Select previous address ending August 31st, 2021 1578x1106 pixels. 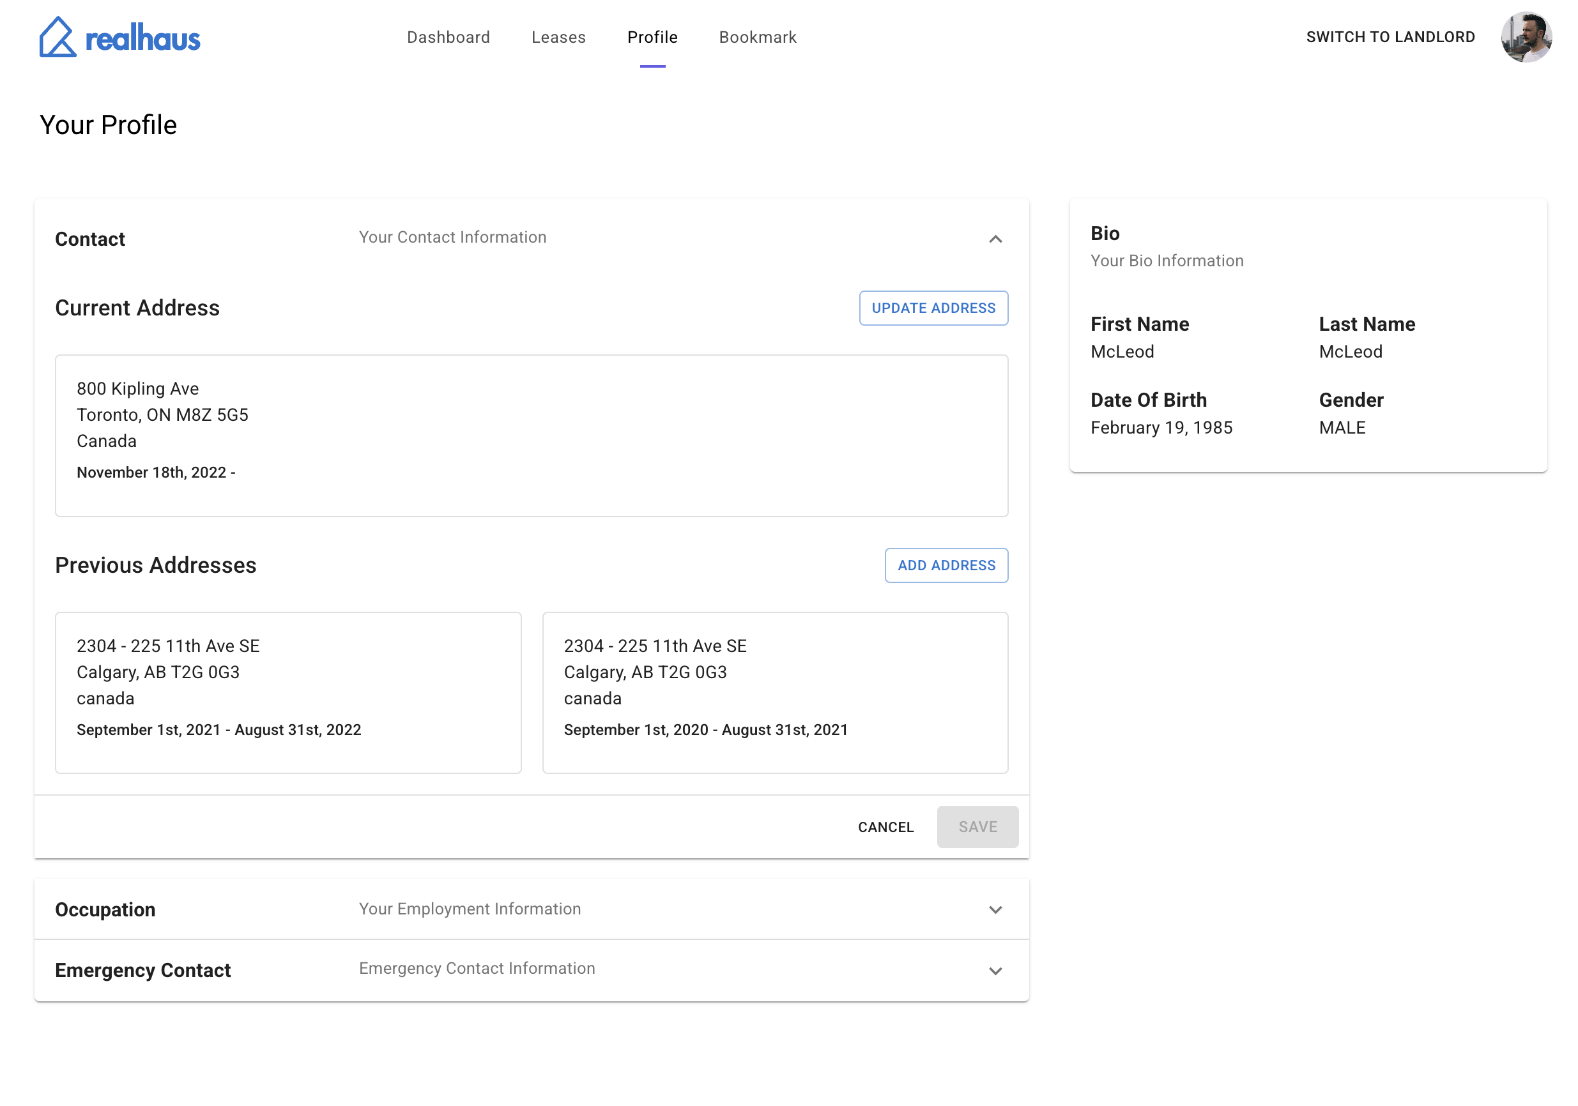pos(774,692)
